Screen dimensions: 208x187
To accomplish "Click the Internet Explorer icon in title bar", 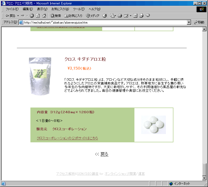I will pyautogui.click(x=3, y=3).
